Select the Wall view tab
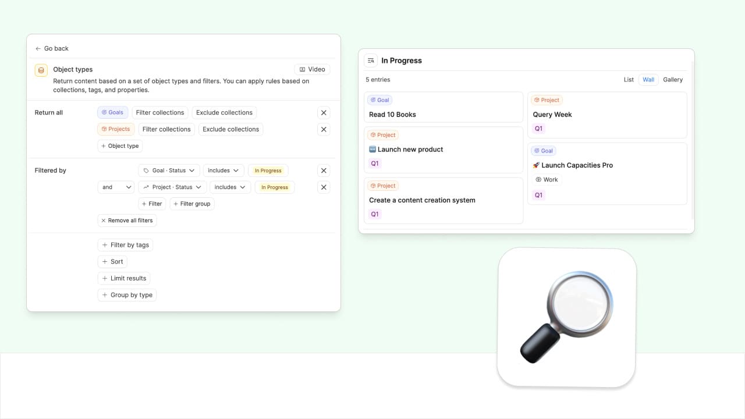745x419 pixels. coord(648,80)
